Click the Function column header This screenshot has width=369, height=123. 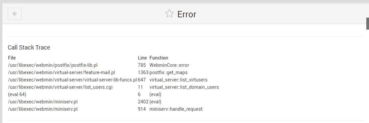coord(159,58)
